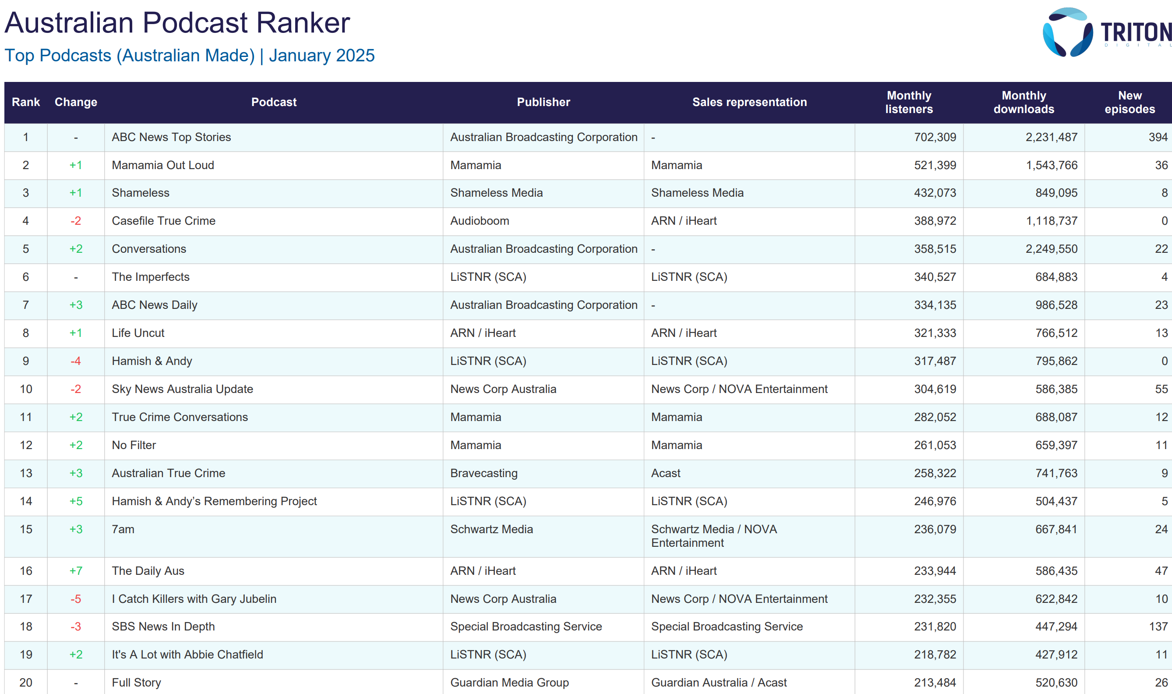Screen dimensions: 1172x694
Task: Select monthly listeners value 246,976
Action: point(935,501)
